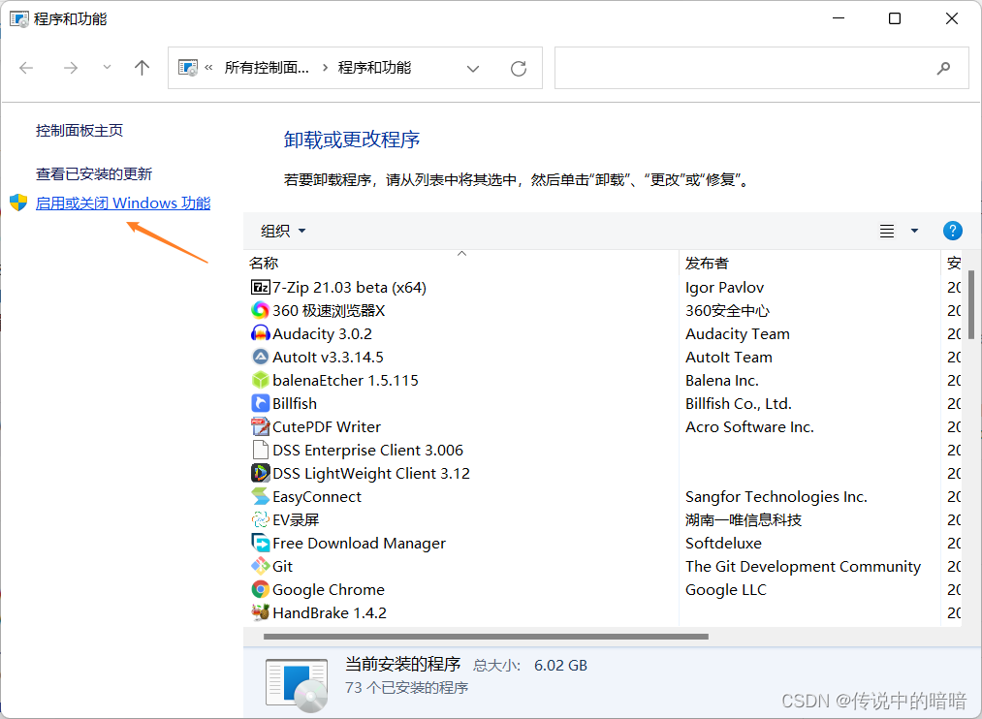Select the Google Chrome program name
This screenshot has height=719, width=982.
(329, 589)
